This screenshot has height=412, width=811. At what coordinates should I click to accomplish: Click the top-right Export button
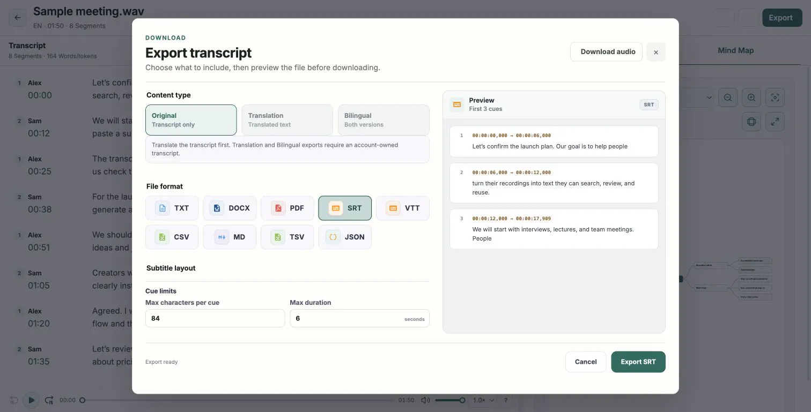tap(783, 18)
